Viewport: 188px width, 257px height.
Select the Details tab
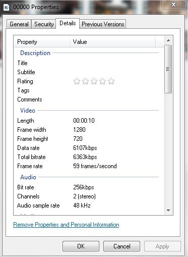68,23
